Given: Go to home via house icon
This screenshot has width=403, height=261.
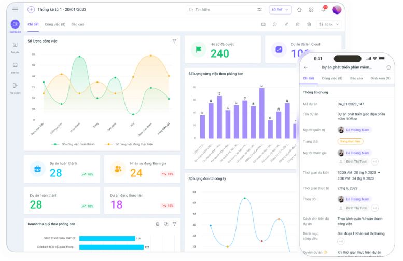Looking at the screenshot, I should tap(299, 10).
